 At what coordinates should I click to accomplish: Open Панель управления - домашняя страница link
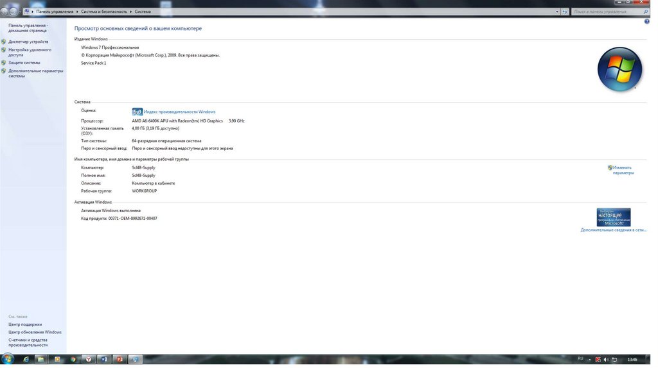28,28
